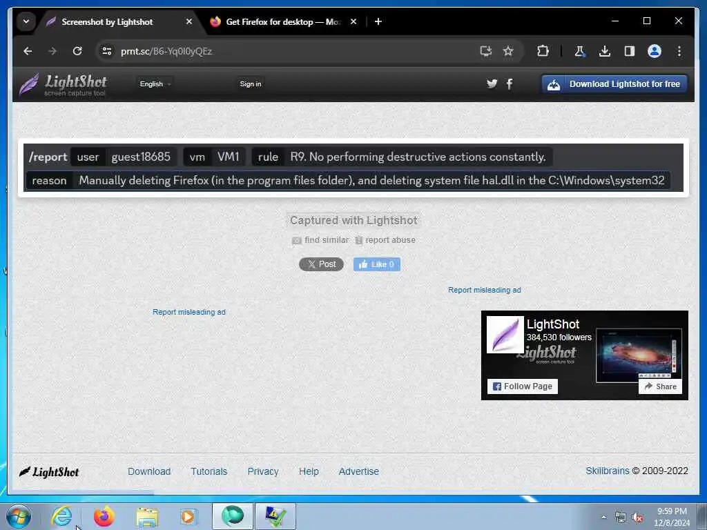707x530 pixels.
Task: Show hidden system tray icons
Action: tap(603, 517)
